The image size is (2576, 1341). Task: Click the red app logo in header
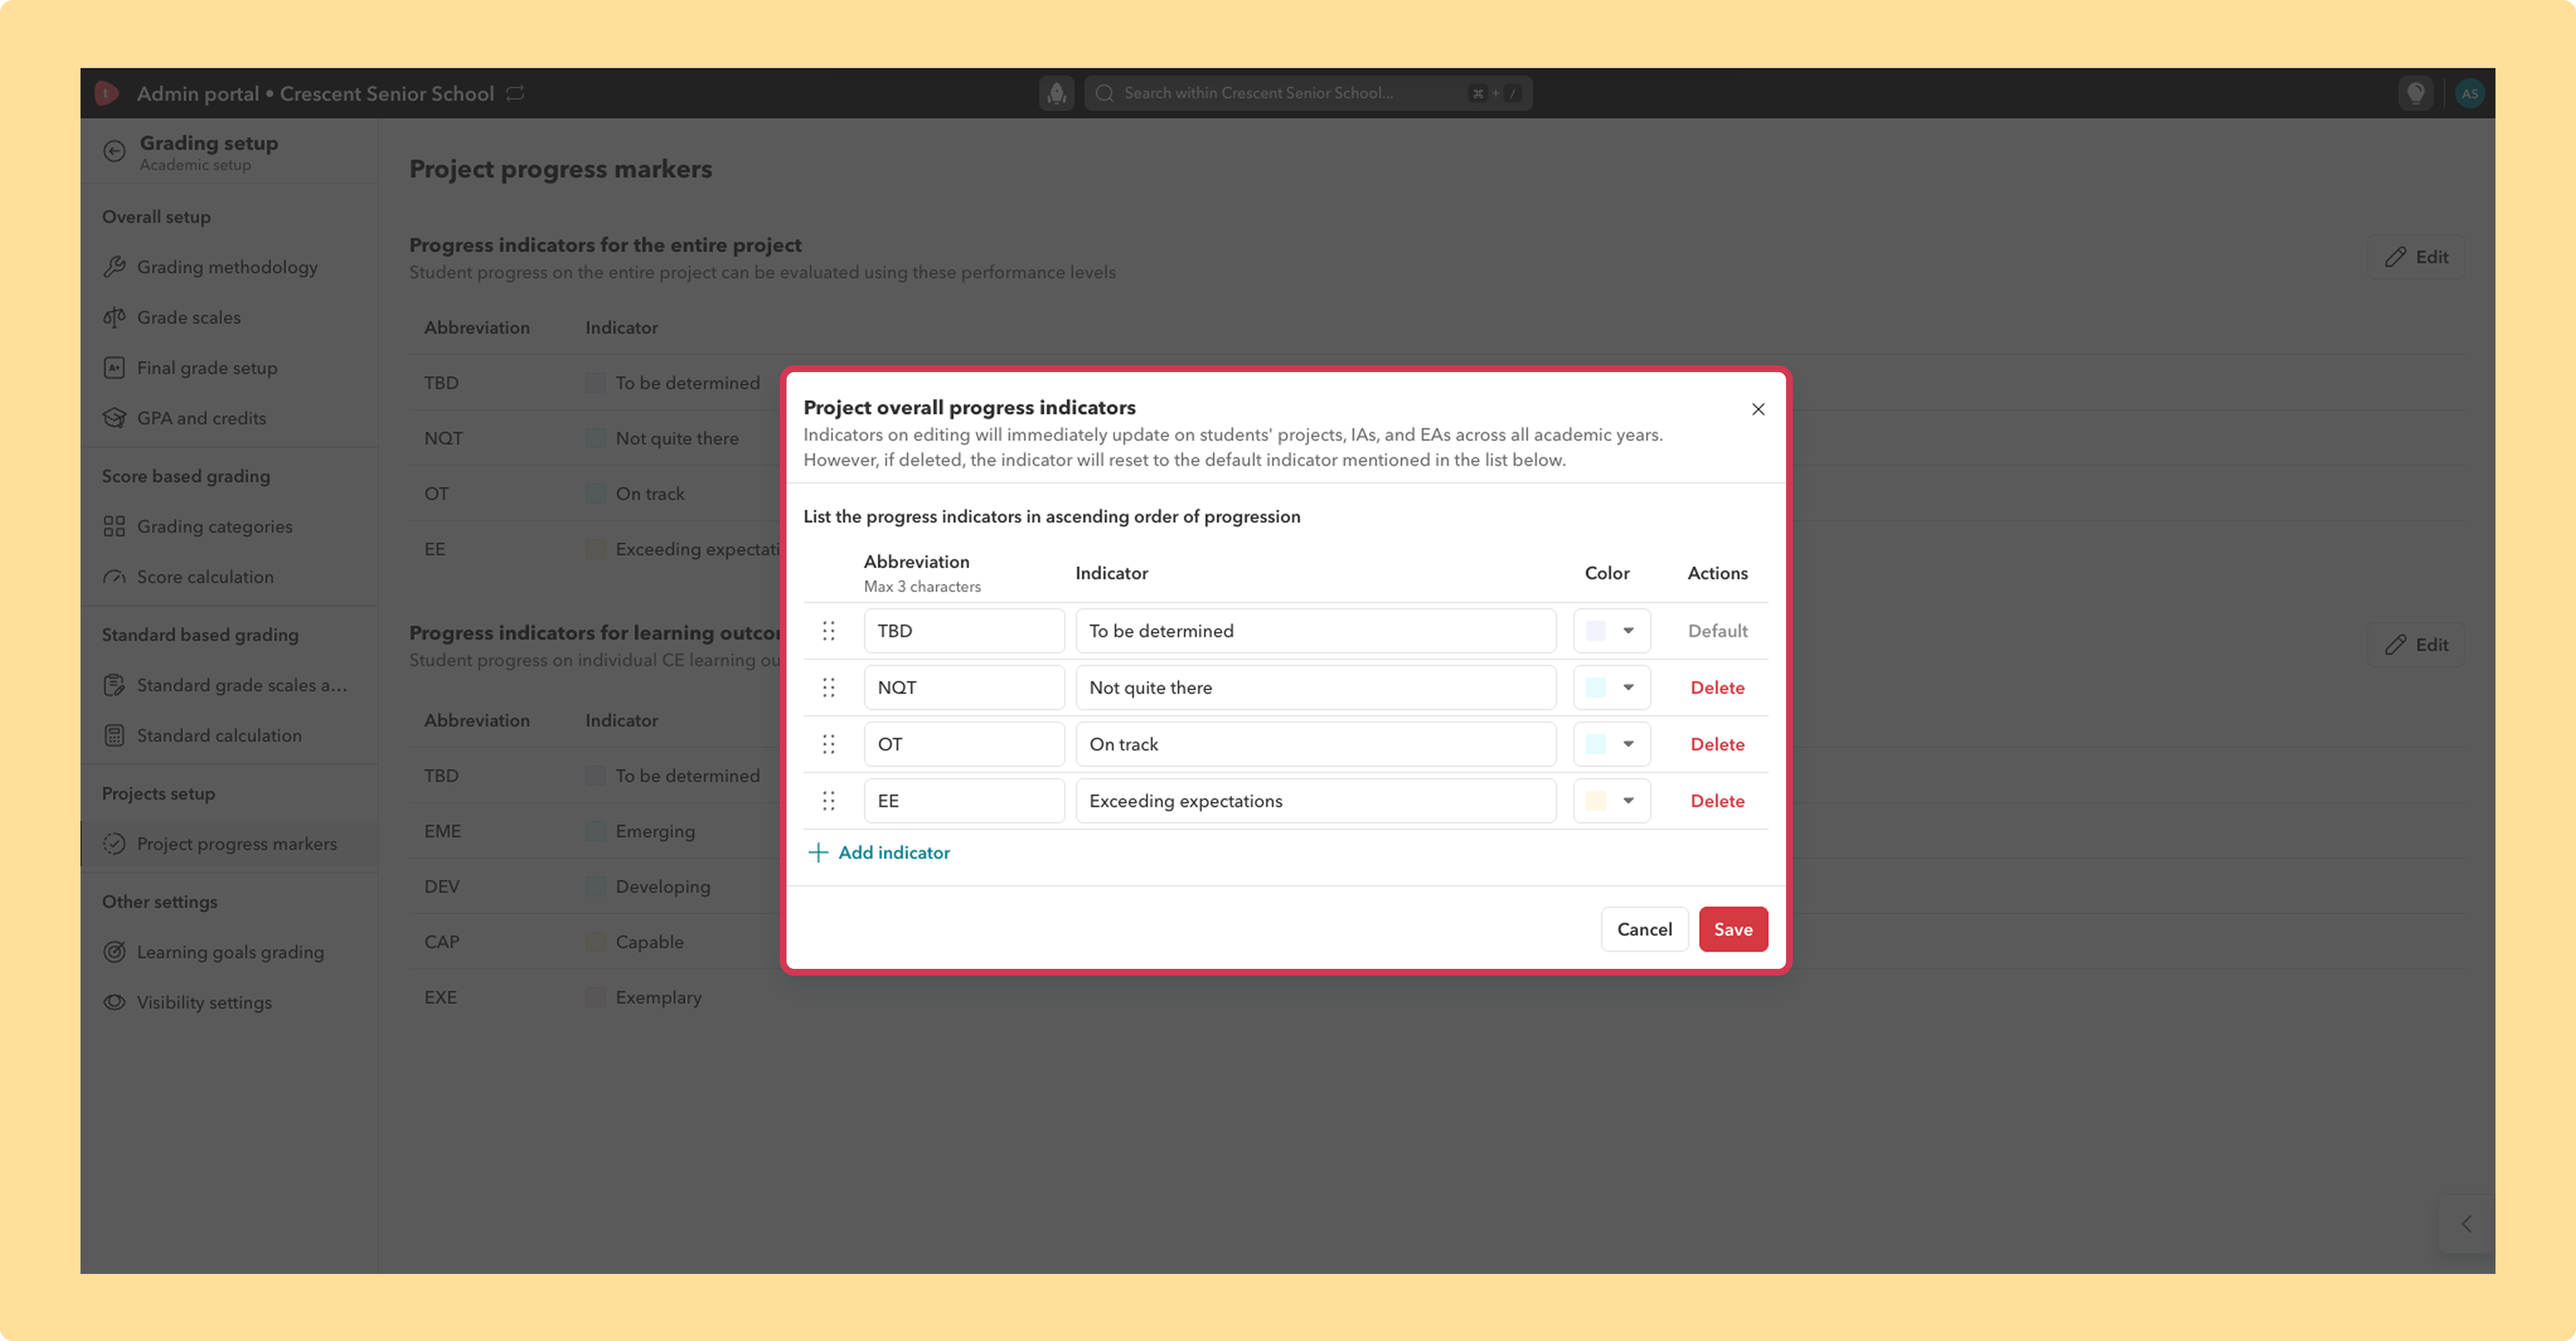coord(106,93)
